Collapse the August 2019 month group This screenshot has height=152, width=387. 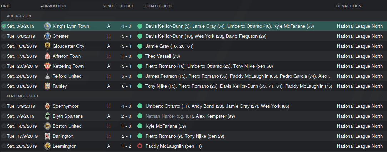19,16
